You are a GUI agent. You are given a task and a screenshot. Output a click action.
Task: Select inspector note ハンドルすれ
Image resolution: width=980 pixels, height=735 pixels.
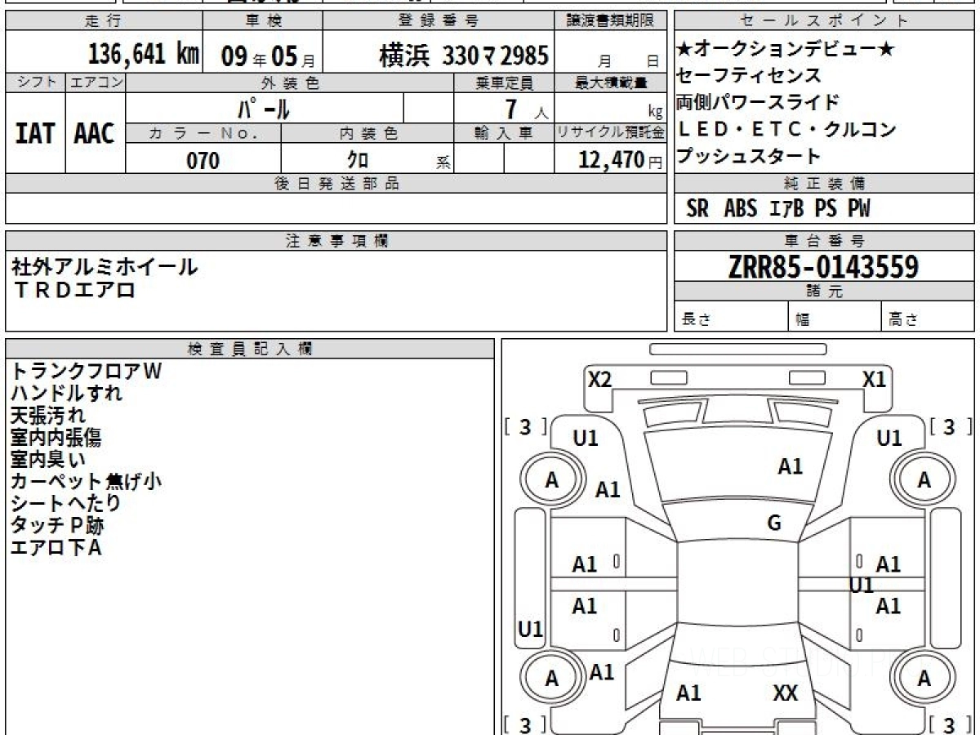click(66, 393)
